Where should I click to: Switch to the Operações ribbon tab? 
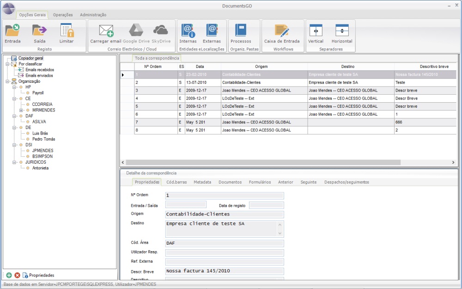[63, 15]
